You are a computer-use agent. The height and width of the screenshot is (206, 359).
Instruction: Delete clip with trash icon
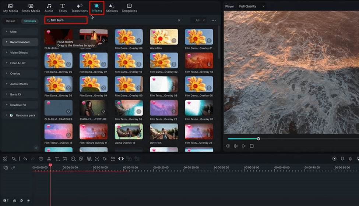41,159
